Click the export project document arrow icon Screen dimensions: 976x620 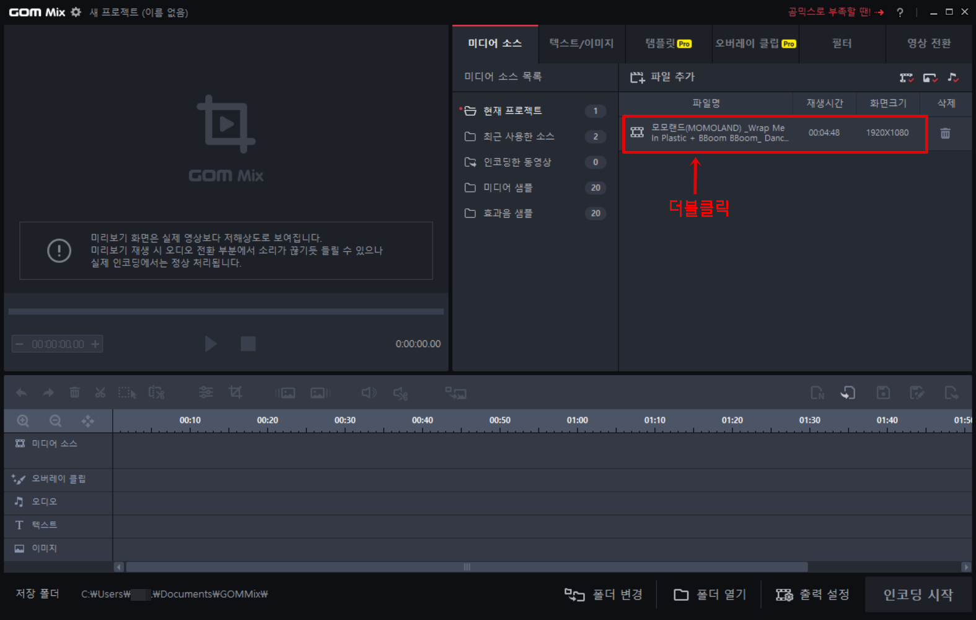[951, 392]
